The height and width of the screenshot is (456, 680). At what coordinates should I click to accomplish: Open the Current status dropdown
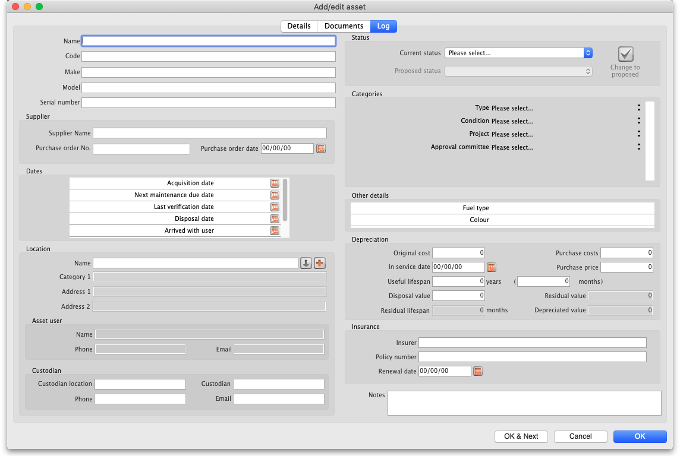point(518,53)
